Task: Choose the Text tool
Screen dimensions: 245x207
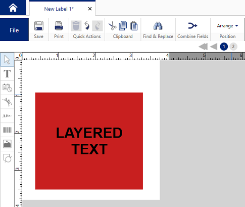Action: click(7, 73)
